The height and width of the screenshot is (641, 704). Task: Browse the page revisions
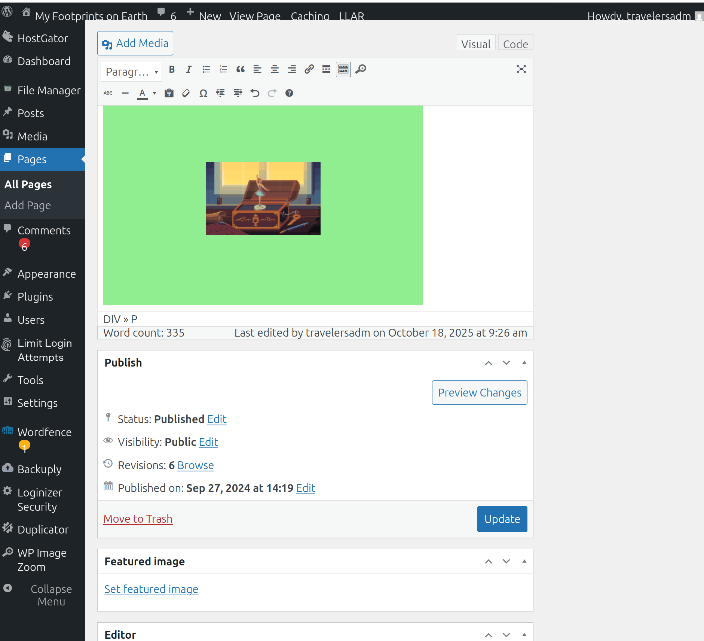(x=196, y=465)
